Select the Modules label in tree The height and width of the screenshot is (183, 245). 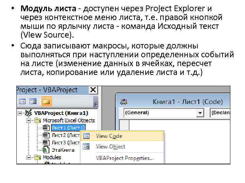52,157
